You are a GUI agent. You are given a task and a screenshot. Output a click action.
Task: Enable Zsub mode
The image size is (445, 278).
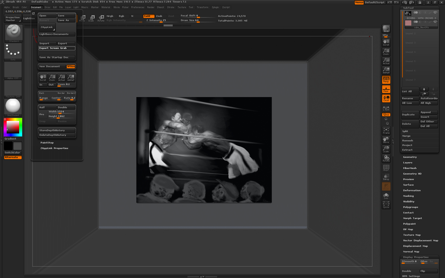pyautogui.click(x=159, y=16)
